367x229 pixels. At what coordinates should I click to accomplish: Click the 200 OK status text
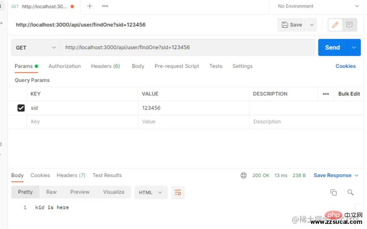tap(261, 175)
